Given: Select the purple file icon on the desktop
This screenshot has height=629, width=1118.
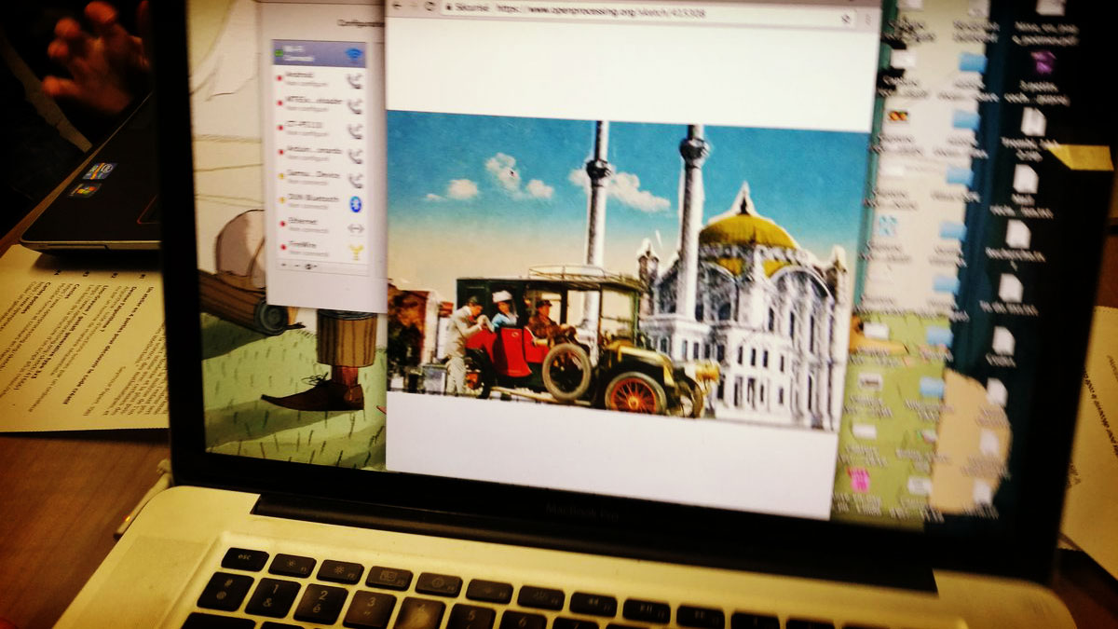Looking at the screenshot, I should 1043,62.
